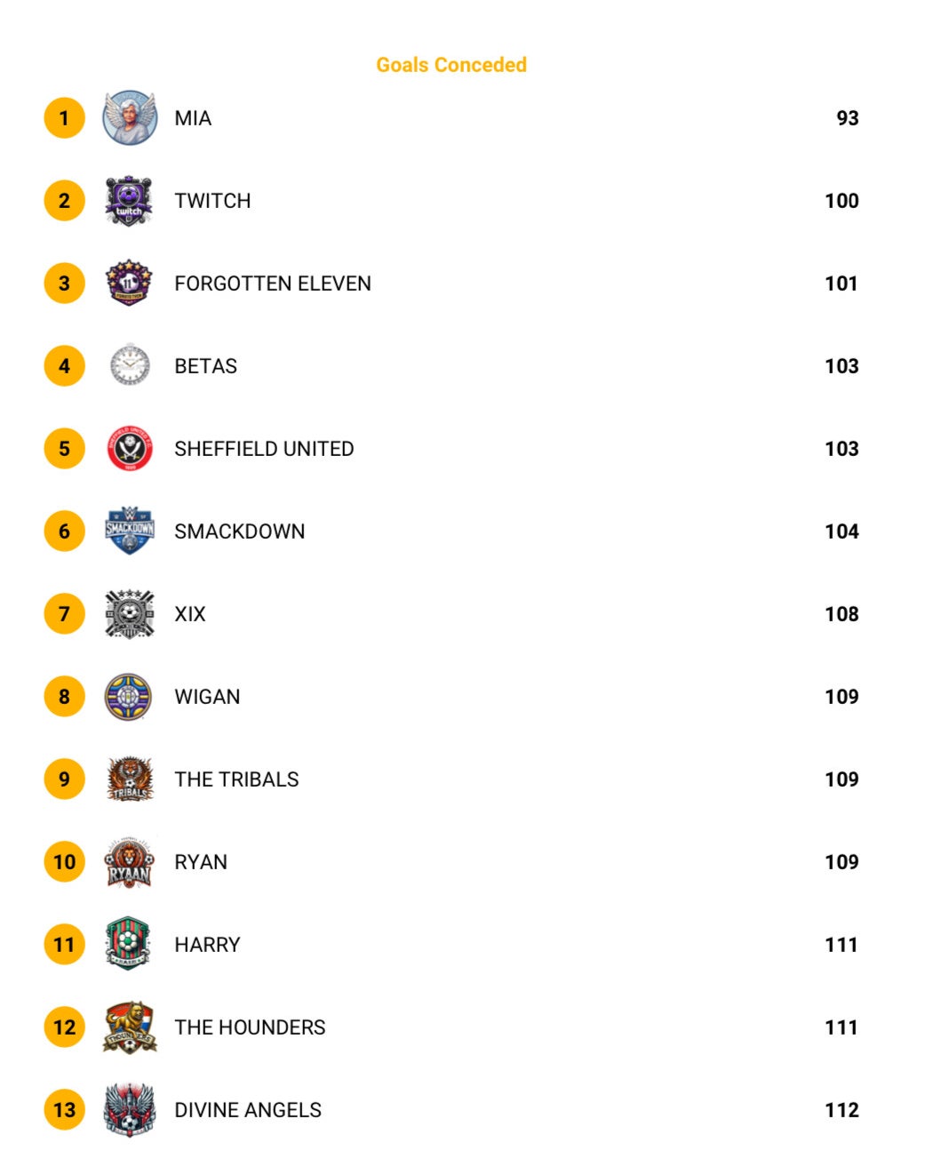The height and width of the screenshot is (1175, 941).
Task: Click the Goals Conceded heading
Action: click(451, 65)
